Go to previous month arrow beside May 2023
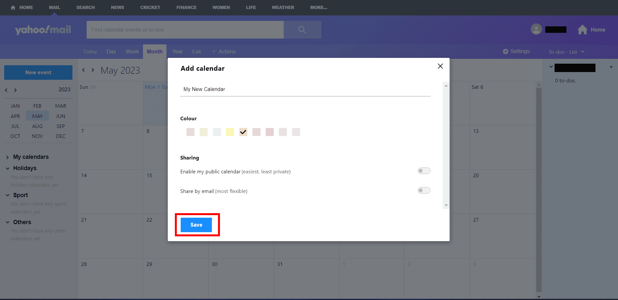This screenshot has width=618, height=300. (83, 70)
